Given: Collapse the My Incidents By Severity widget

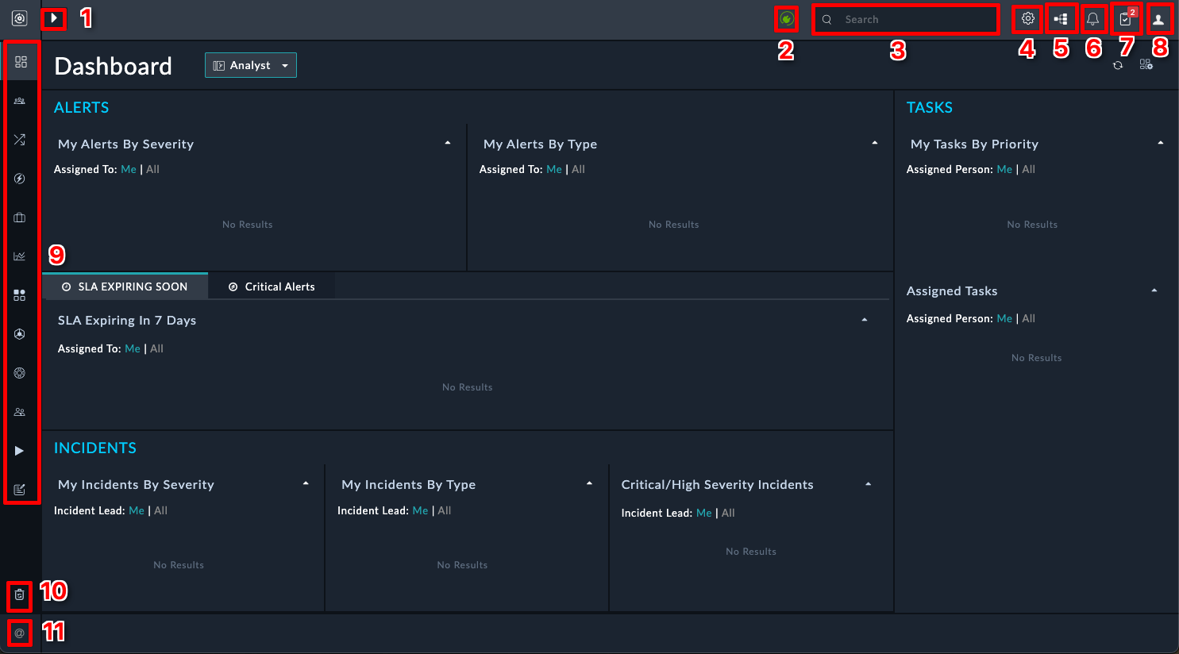Looking at the screenshot, I should tap(306, 483).
